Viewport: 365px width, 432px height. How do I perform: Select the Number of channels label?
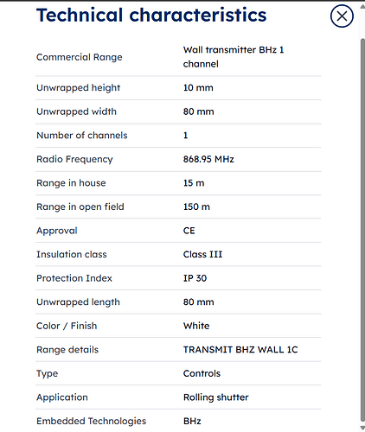coord(82,136)
